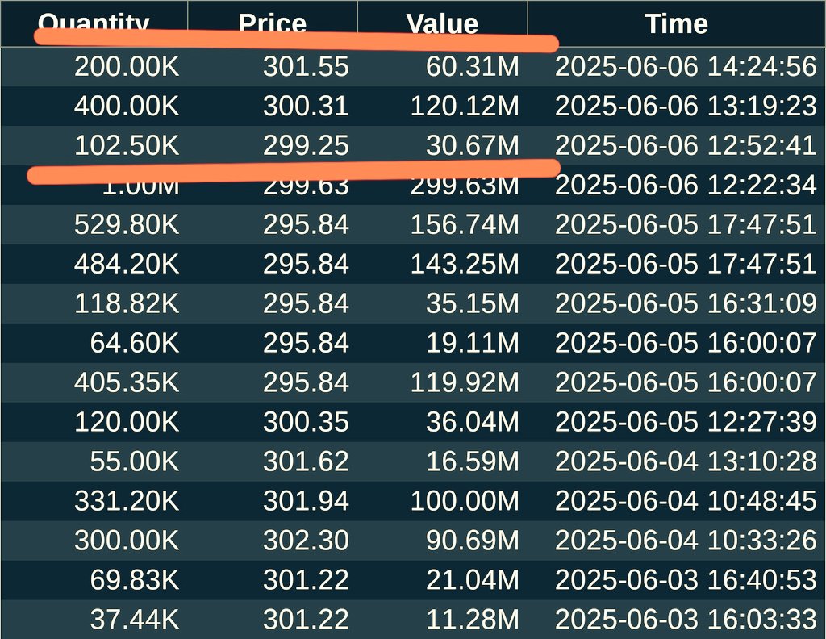Select the 2025-06-06 12:22:34 trade row
The image size is (826, 639).
tap(413, 185)
